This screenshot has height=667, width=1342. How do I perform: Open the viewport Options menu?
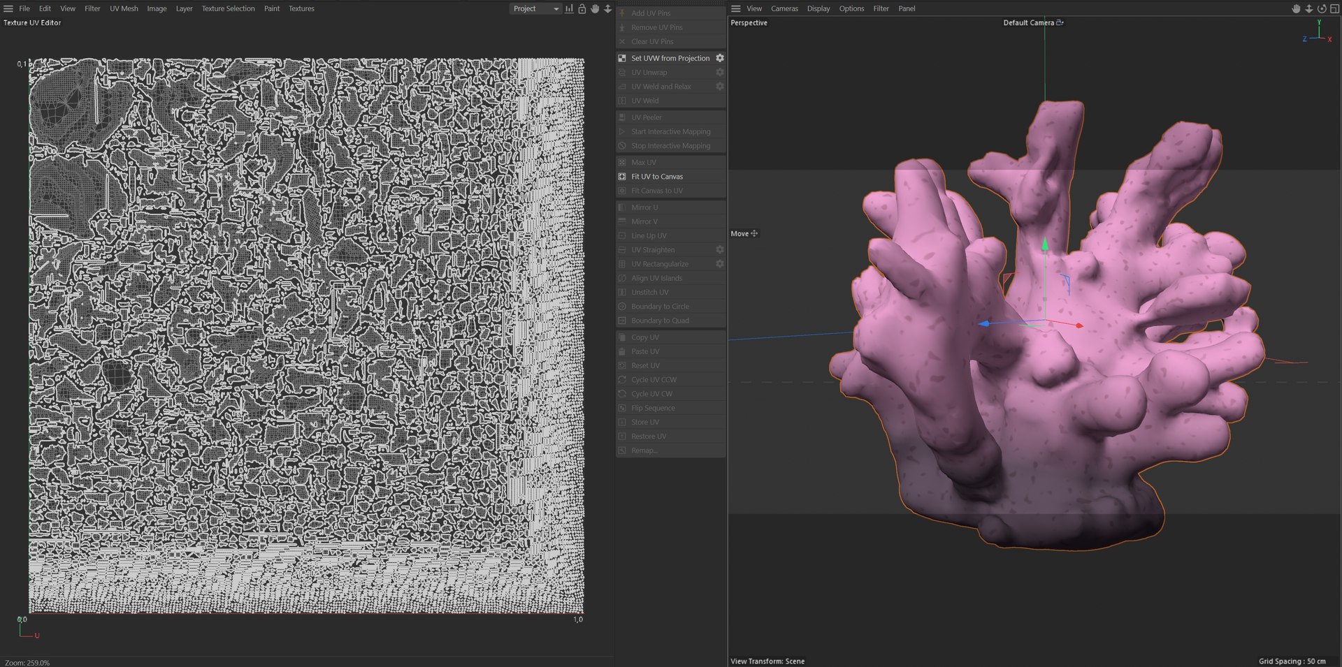851,8
